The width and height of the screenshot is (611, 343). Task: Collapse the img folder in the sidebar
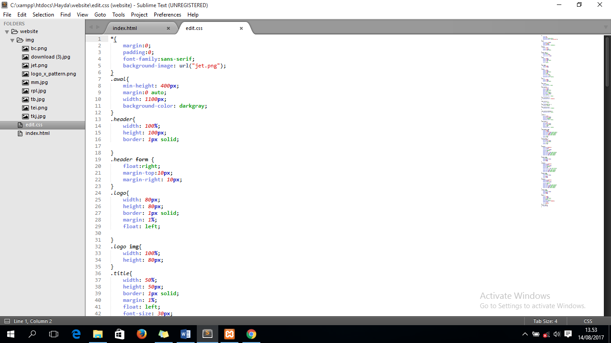pos(13,40)
